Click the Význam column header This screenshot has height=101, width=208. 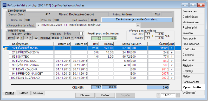(x=36, y=44)
